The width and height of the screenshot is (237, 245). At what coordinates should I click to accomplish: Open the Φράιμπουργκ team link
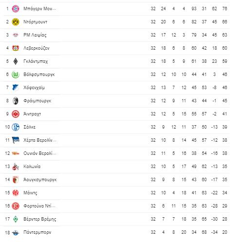click(x=37, y=101)
